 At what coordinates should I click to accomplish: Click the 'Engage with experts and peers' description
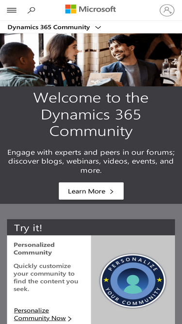click(x=91, y=161)
